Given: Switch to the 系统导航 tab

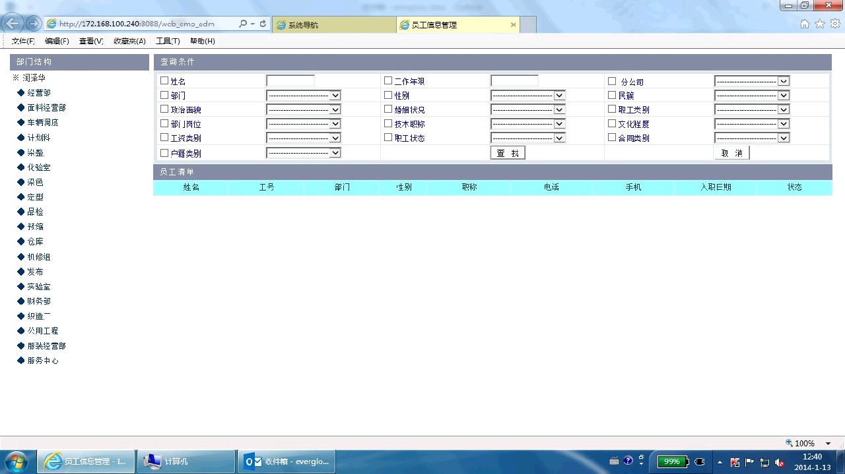Looking at the screenshot, I should (333, 25).
